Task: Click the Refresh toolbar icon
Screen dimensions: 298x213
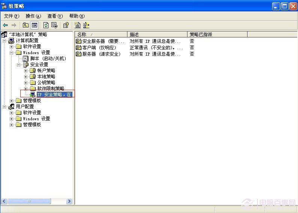Action: tap(46, 25)
